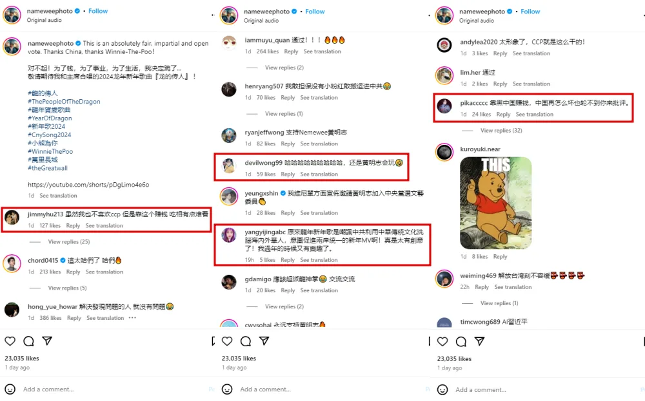Open the Winnie the Pooh THIS image
The width and height of the screenshot is (645, 401).
[495, 203]
